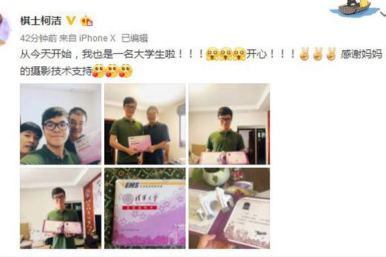Click the iPhone X source link

97,39
